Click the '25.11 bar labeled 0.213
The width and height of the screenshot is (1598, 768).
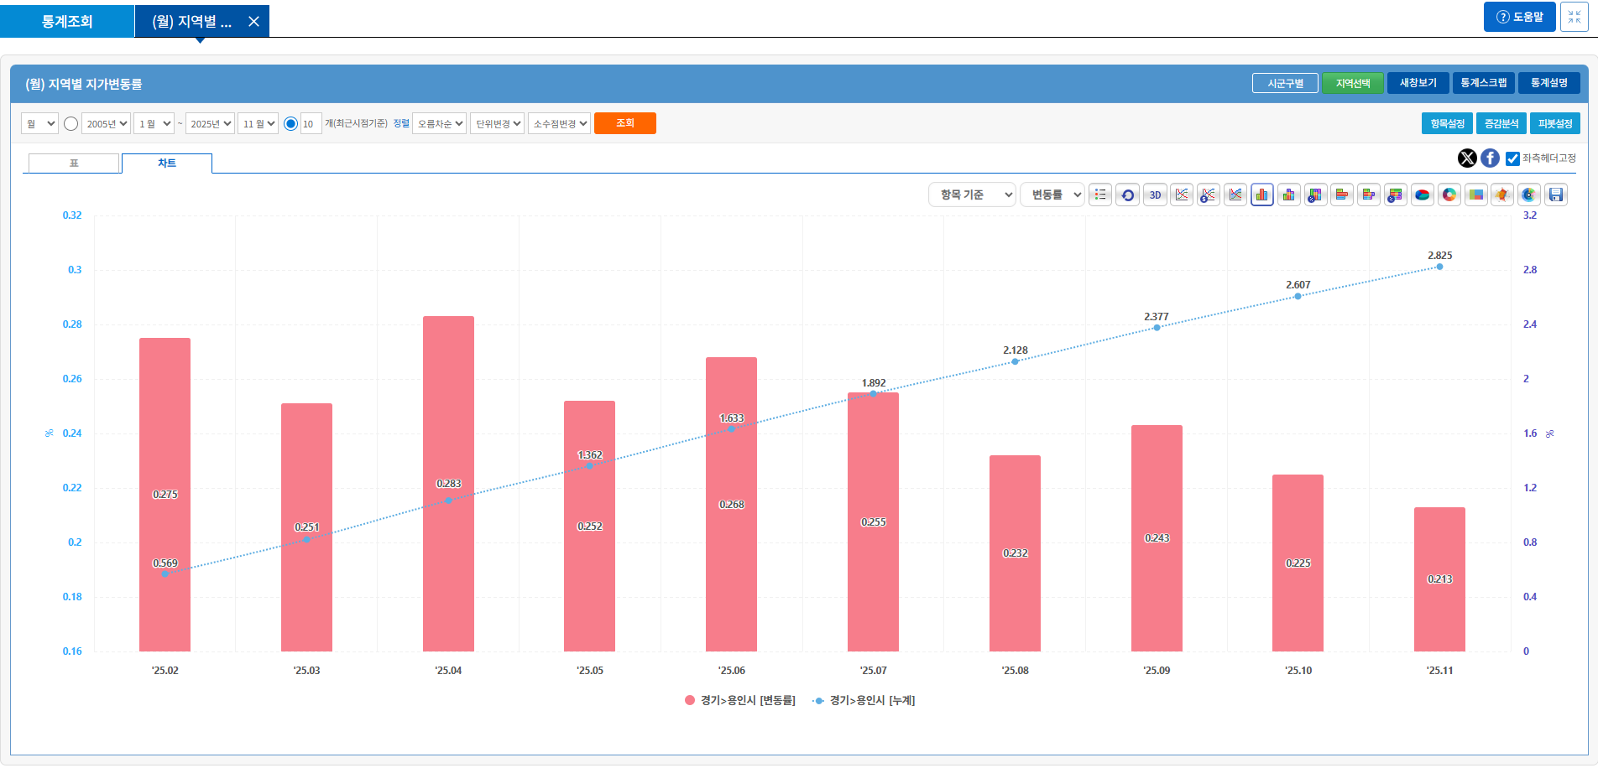click(x=1439, y=579)
